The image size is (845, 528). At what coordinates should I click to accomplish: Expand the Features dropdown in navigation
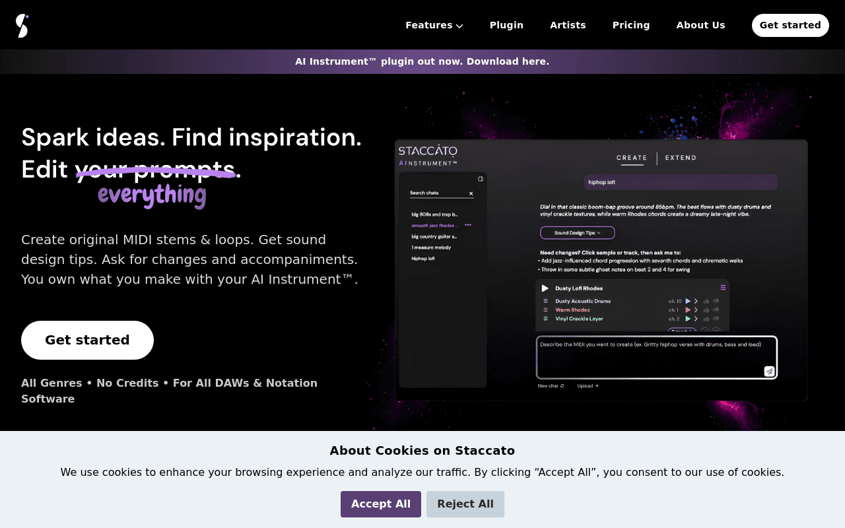point(434,25)
